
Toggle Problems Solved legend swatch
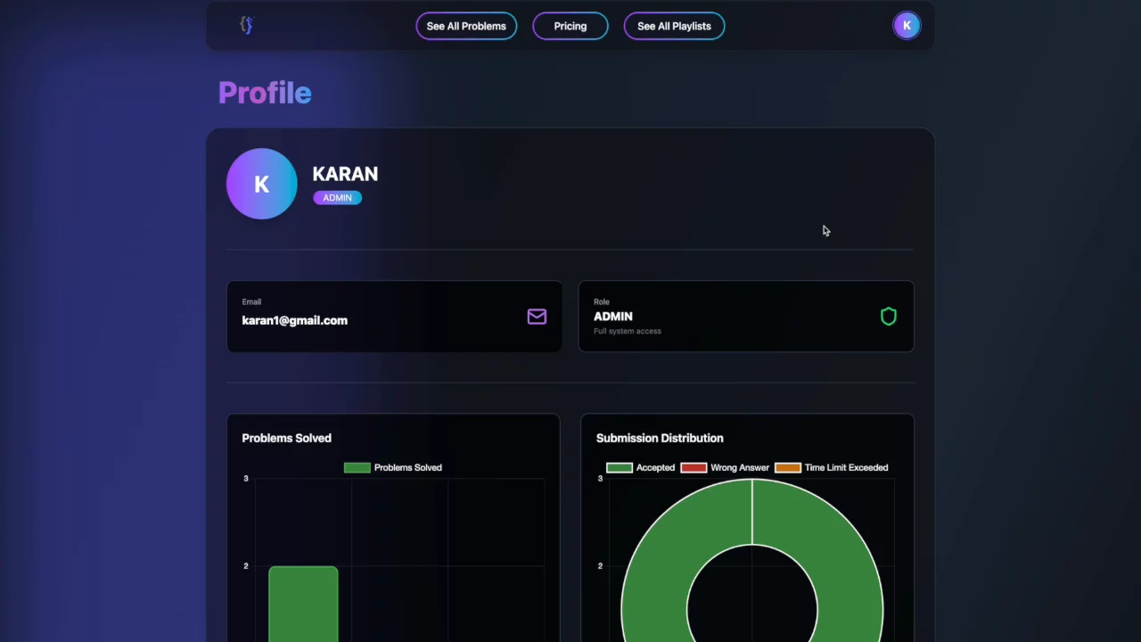coord(357,467)
